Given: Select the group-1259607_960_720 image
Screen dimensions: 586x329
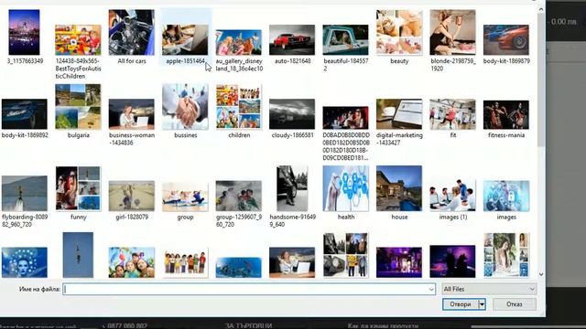Looking at the screenshot, I should click(238, 196).
